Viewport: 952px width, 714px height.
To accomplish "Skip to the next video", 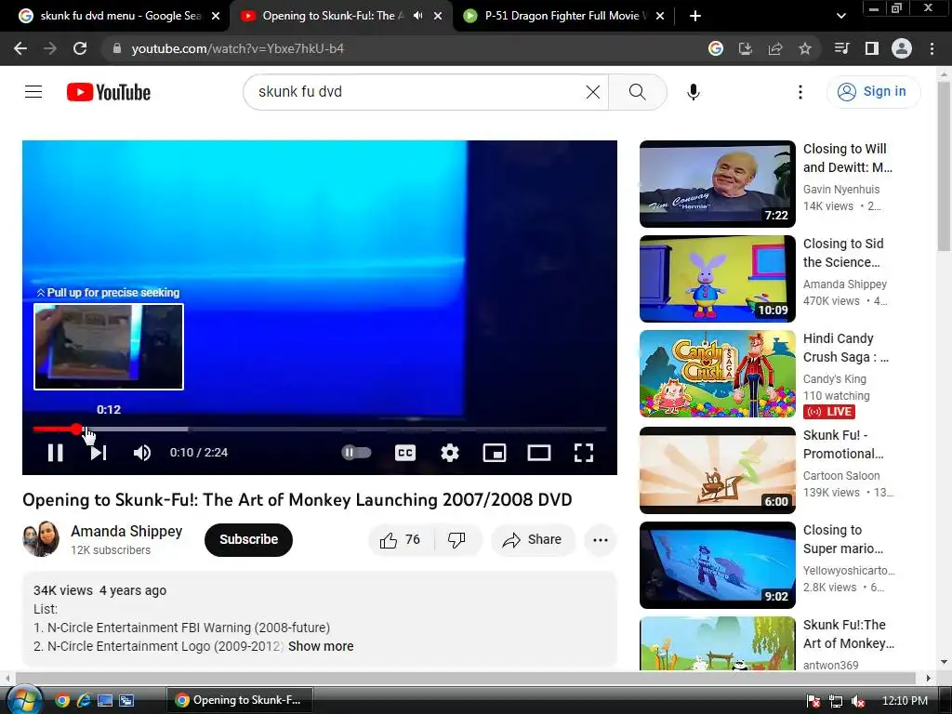I will pyautogui.click(x=99, y=453).
